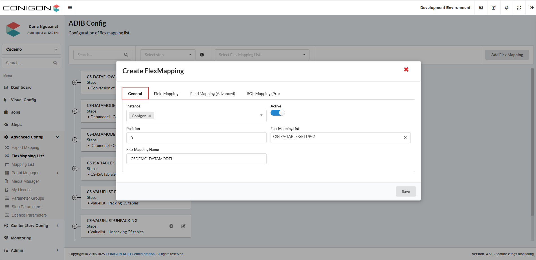Image resolution: width=536 pixels, height=260 pixels.
Task: Click the notifications bell icon
Action: coord(507,8)
